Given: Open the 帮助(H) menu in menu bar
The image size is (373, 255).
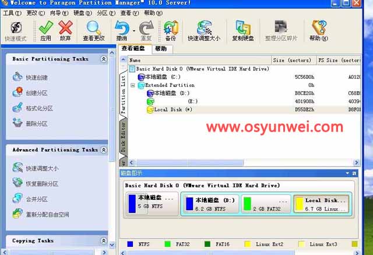Looking at the screenshot, I should tap(153, 13).
